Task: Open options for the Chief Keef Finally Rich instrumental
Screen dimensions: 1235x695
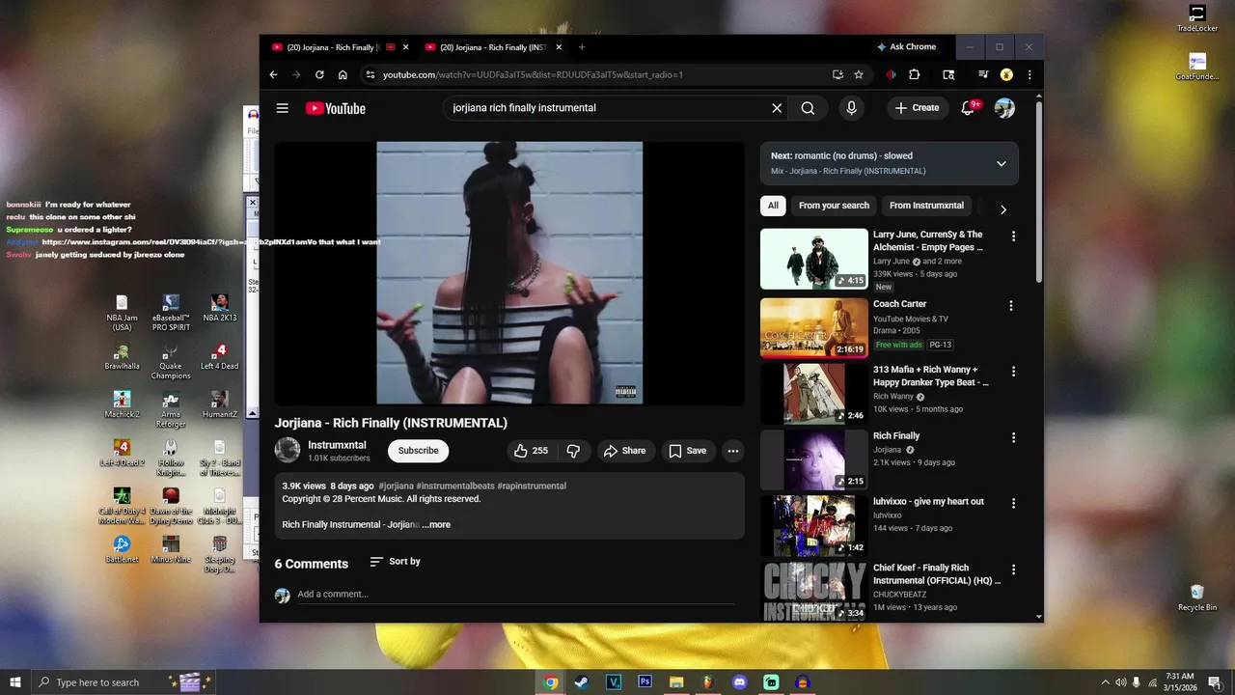Action: click(x=1013, y=570)
